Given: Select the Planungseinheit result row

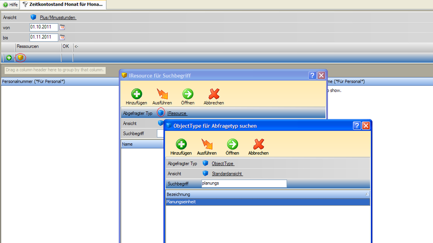Looking at the screenshot, I should click(267, 202).
